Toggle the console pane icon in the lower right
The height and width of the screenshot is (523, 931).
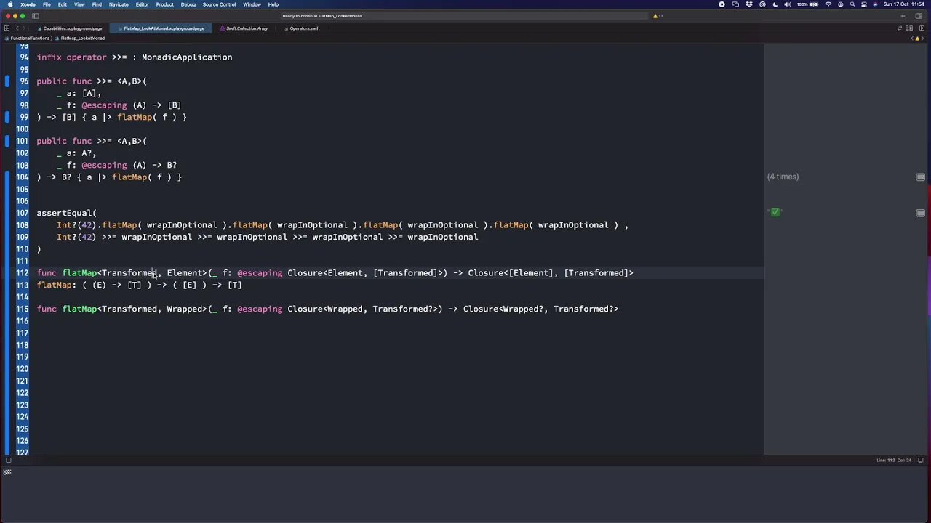tap(920, 460)
